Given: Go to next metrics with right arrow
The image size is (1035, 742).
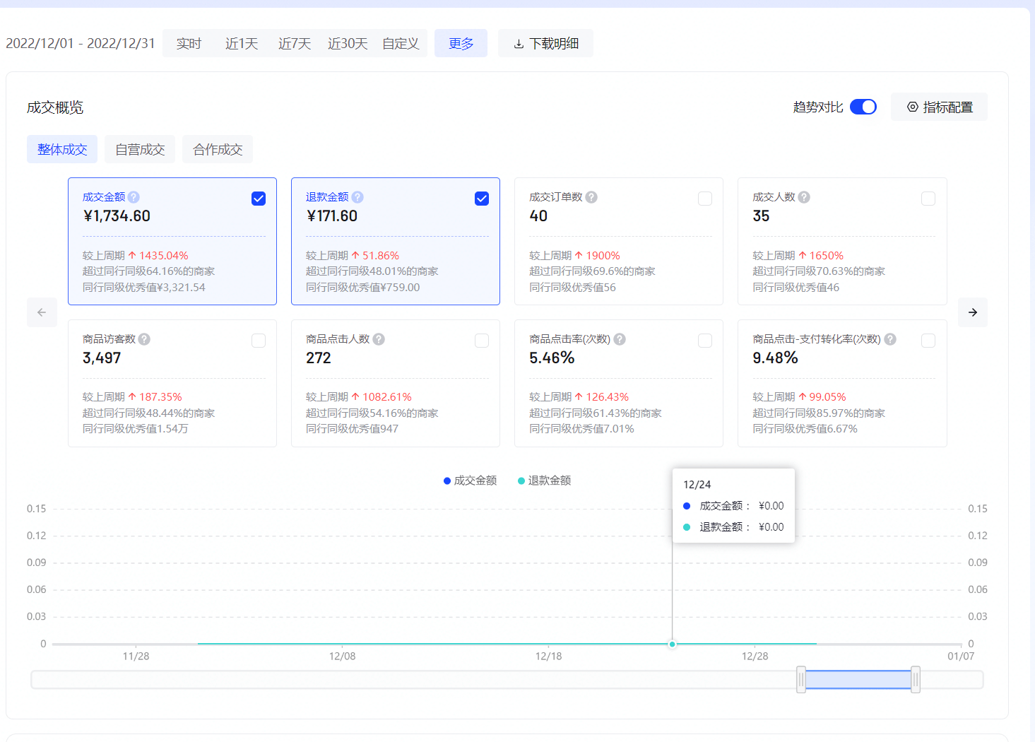Looking at the screenshot, I should 972,312.
